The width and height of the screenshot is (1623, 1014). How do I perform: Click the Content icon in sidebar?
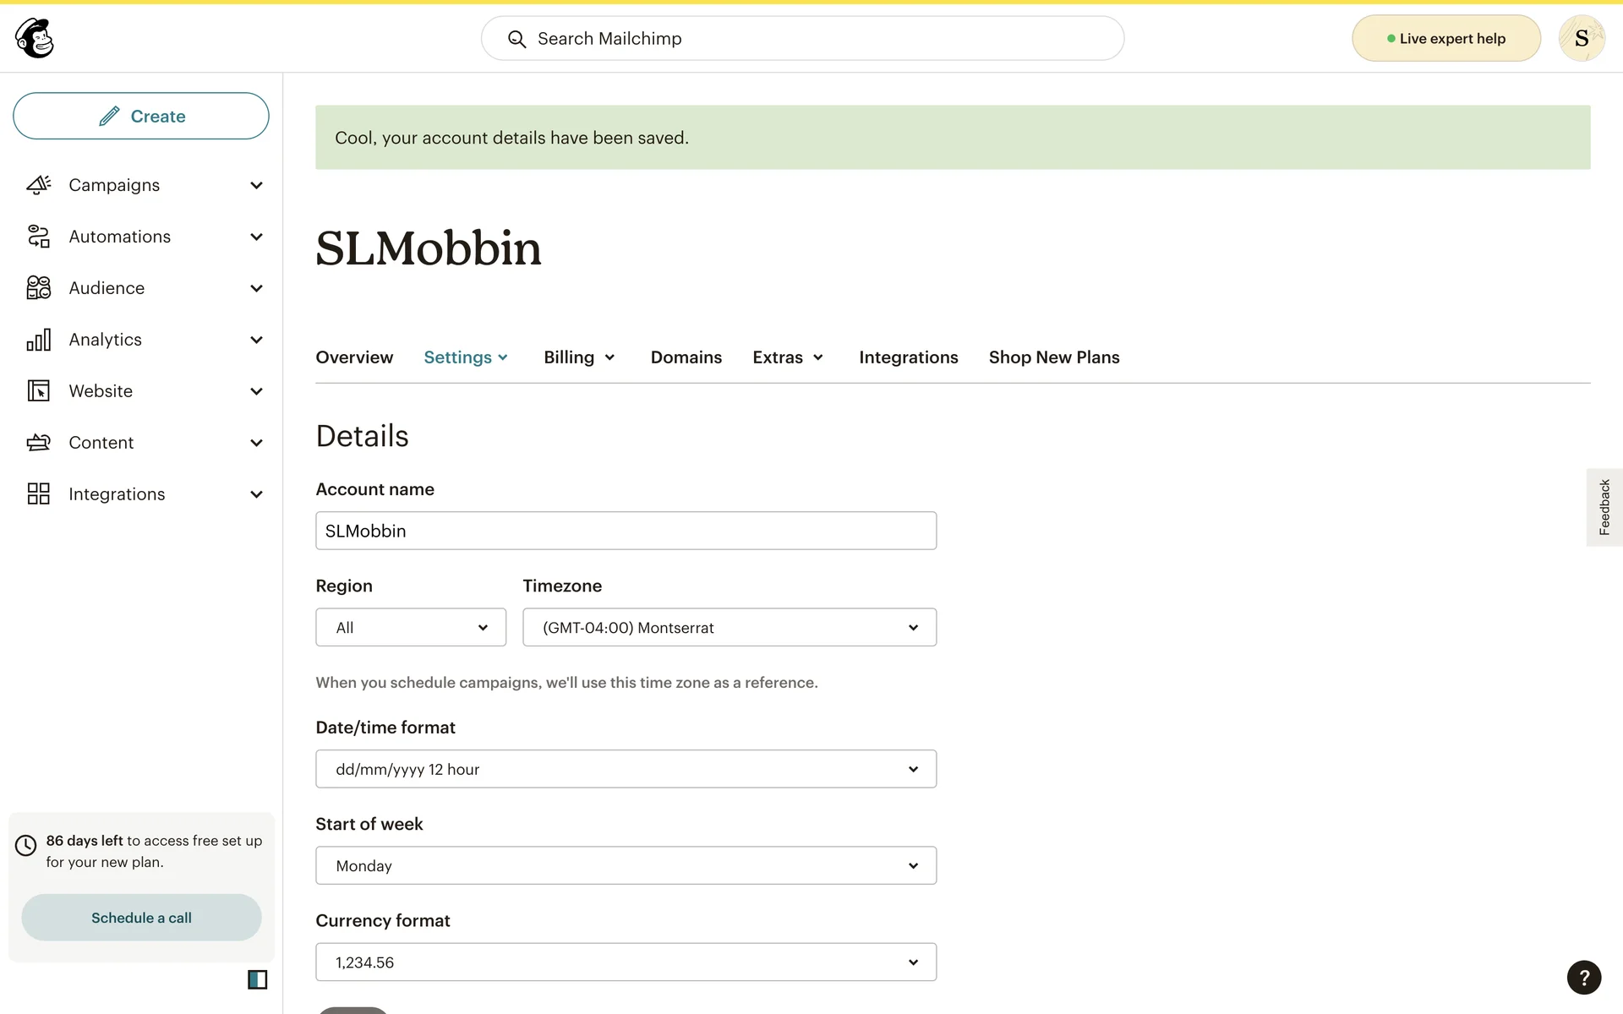coord(39,443)
